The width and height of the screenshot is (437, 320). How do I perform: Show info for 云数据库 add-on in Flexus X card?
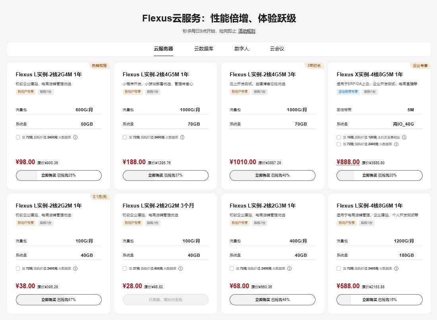coord(396,144)
